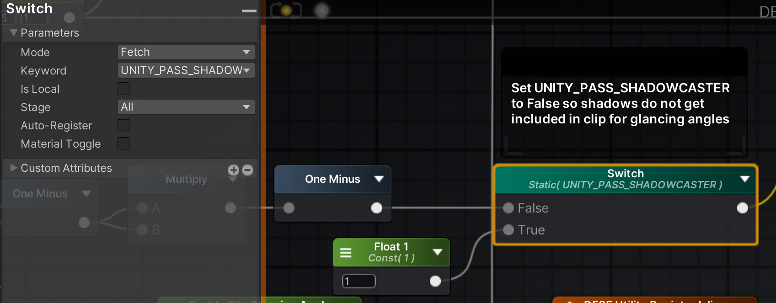Open the Switch node dropdown arrow
This screenshot has width=776, height=303.
click(745, 179)
